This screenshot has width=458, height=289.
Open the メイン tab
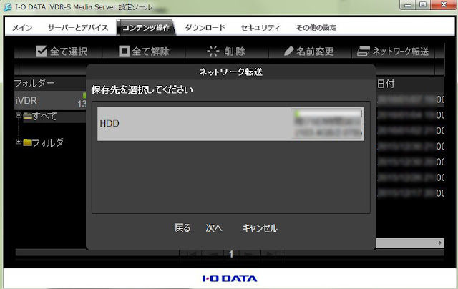pyautogui.click(x=22, y=28)
